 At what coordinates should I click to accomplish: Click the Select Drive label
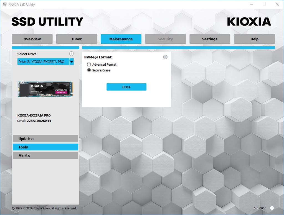click(x=27, y=54)
